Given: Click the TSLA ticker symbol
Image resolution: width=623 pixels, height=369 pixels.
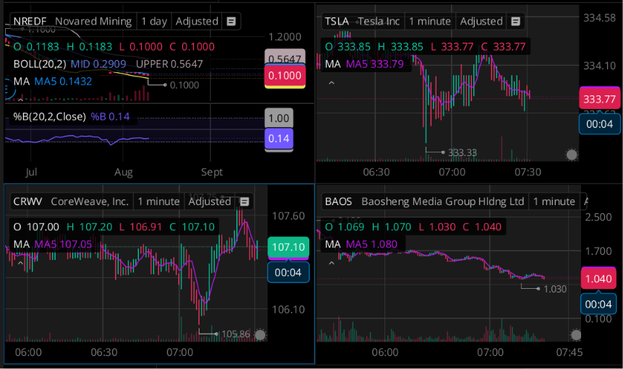Looking at the screenshot, I should [337, 22].
